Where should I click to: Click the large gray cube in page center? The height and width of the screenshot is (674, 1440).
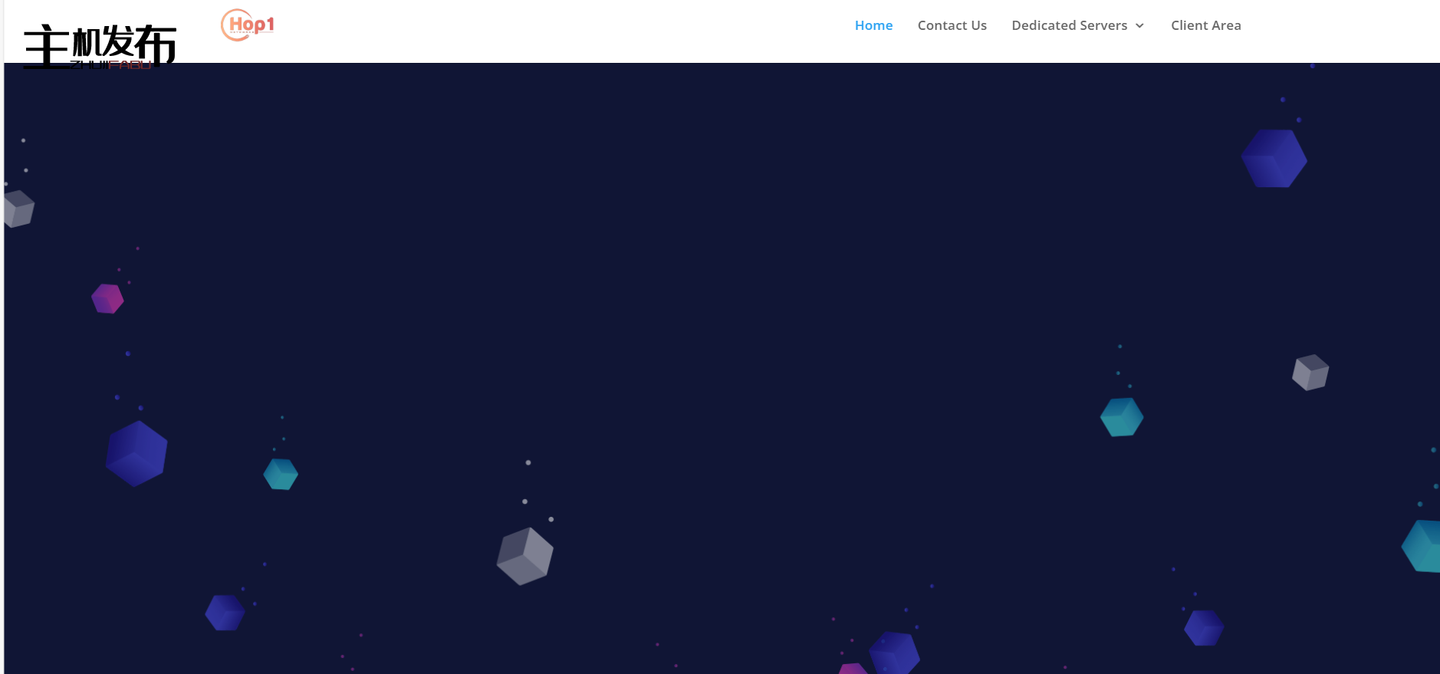coord(525,556)
